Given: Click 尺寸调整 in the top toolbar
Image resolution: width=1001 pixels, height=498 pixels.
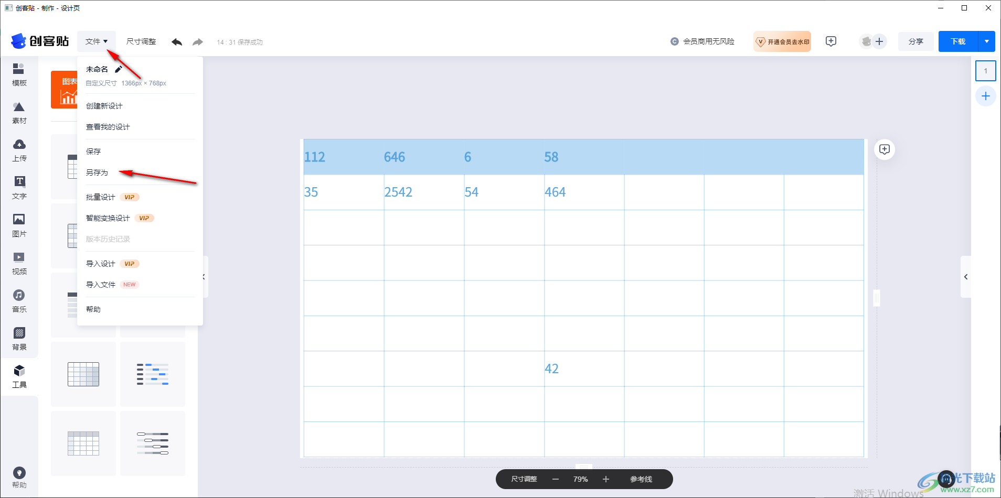Looking at the screenshot, I should pyautogui.click(x=141, y=41).
